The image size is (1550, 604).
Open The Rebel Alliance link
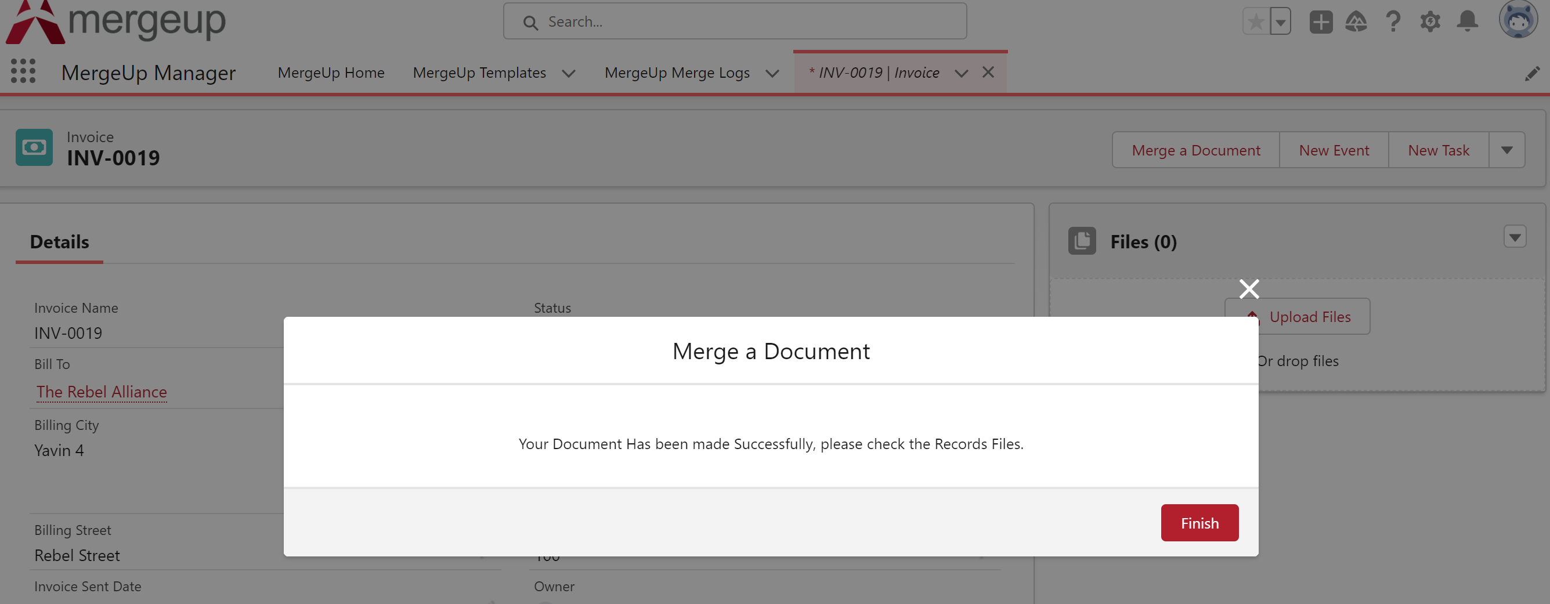tap(102, 392)
